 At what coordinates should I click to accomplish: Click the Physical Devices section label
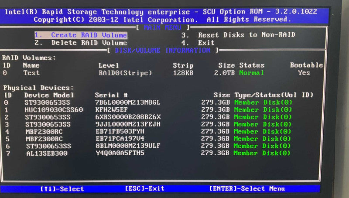click(x=38, y=88)
